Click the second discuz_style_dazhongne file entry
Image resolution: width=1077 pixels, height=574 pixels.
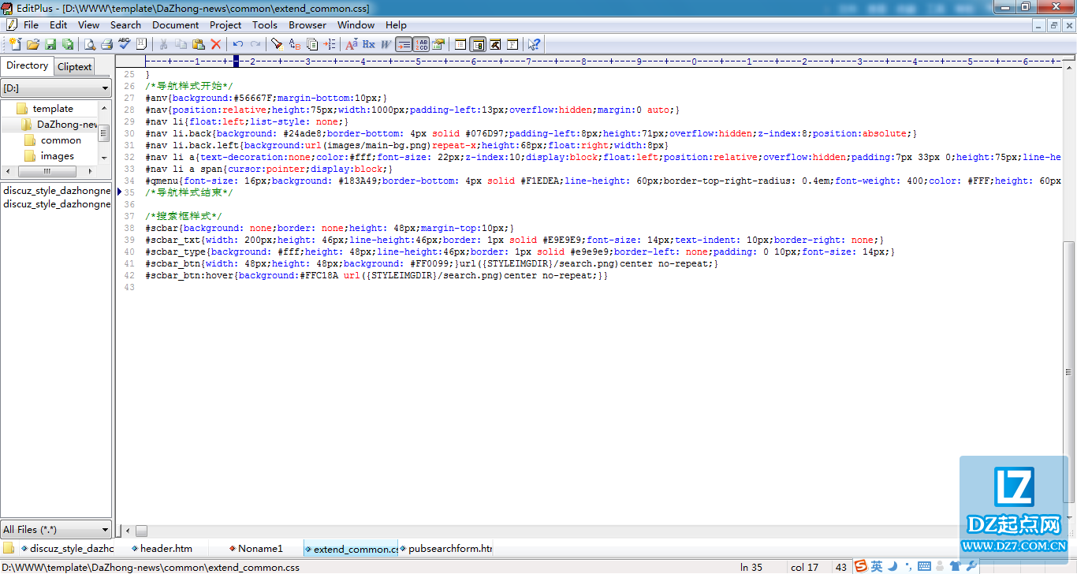click(x=56, y=203)
